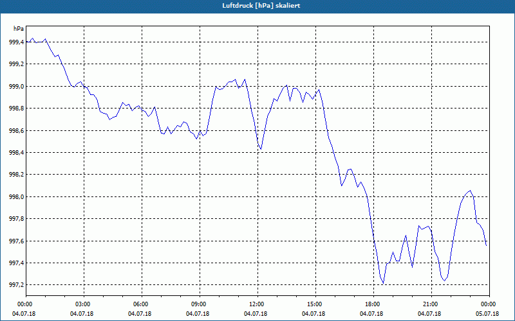Select the 999,2 y-axis value

[16, 64]
